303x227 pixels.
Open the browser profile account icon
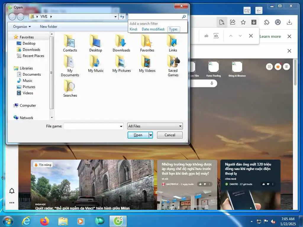(278, 22)
